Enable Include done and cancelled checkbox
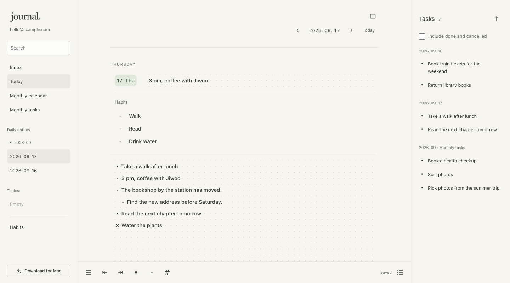The width and height of the screenshot is (510, 283). click(422, 36)
